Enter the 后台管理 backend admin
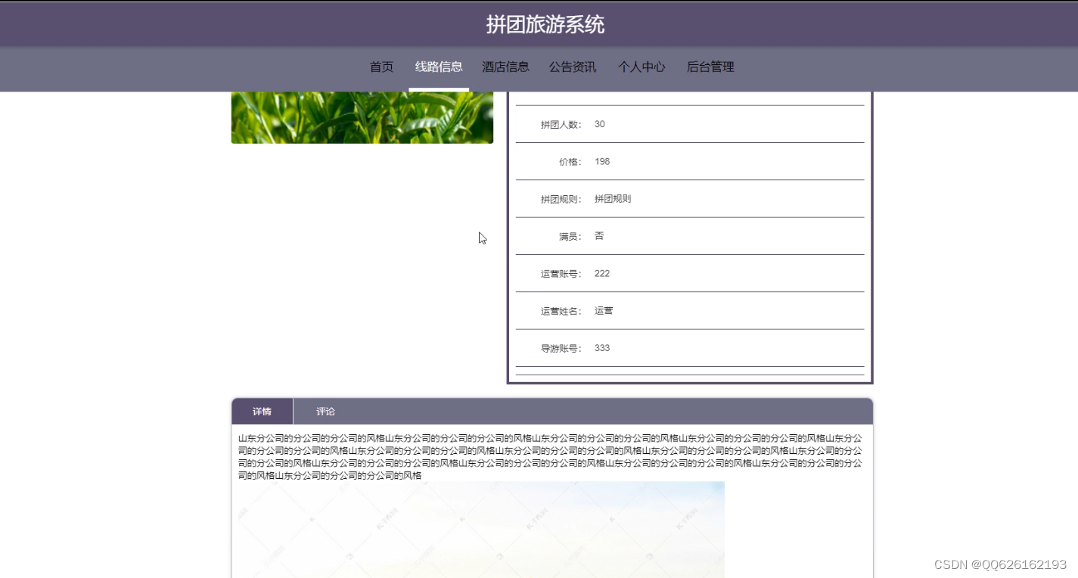1078x578 pixels. point(710,67)
